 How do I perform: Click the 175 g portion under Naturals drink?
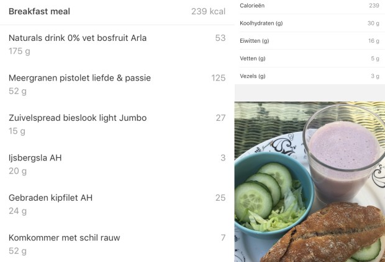coord(19,51)
